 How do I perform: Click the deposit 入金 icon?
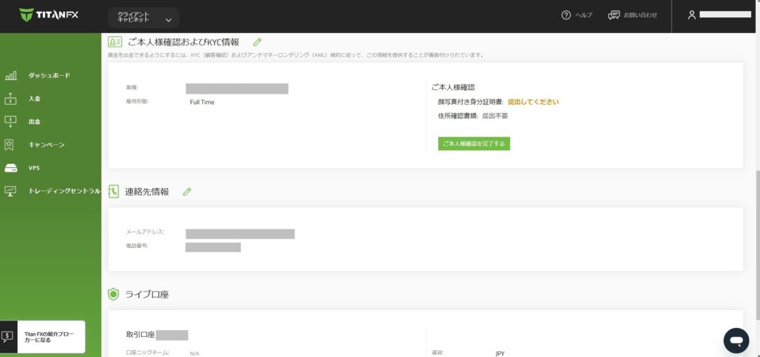pos(10,99)
